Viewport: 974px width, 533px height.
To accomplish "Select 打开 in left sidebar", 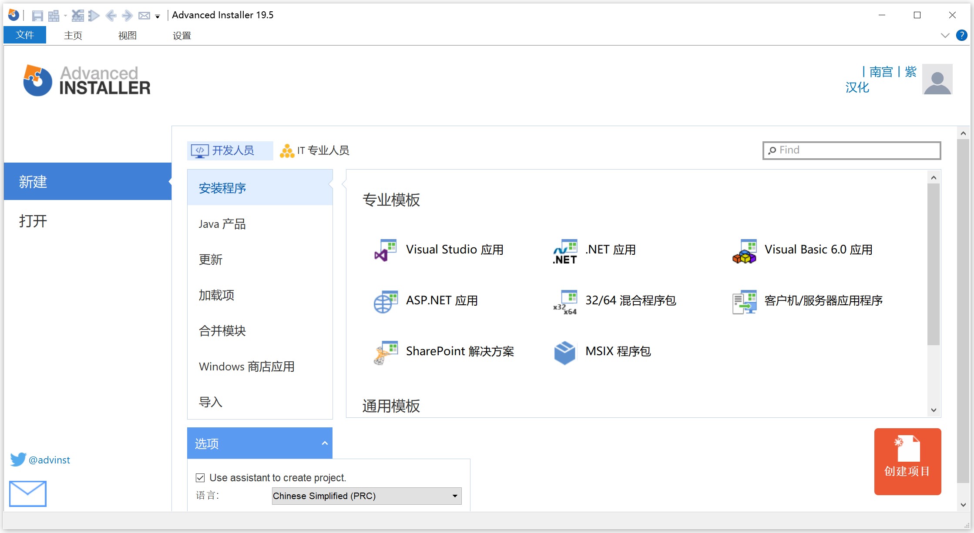I will point(87,221).
